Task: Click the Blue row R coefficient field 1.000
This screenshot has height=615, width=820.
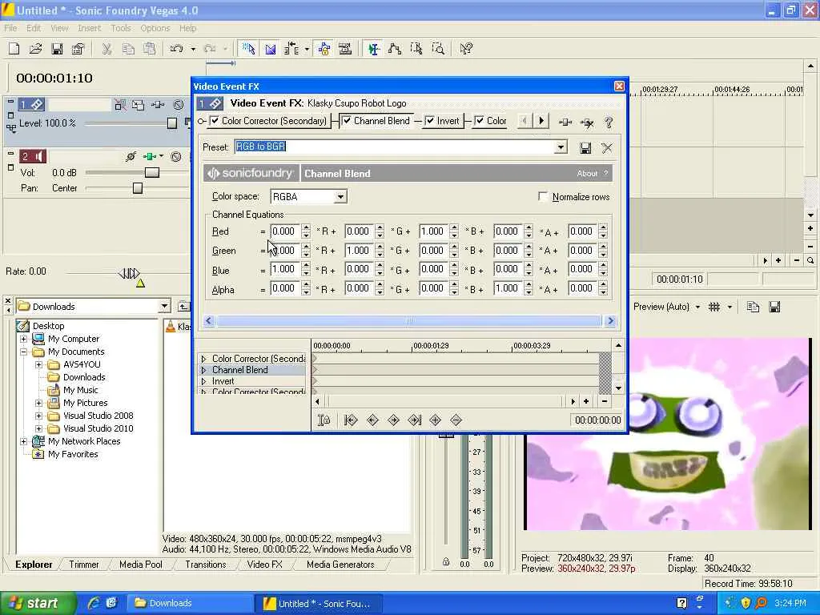Action: tap(285, 269)
